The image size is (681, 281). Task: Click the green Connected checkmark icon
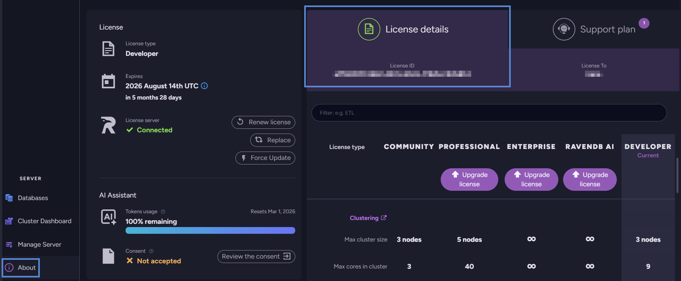[x=129, y=130]
